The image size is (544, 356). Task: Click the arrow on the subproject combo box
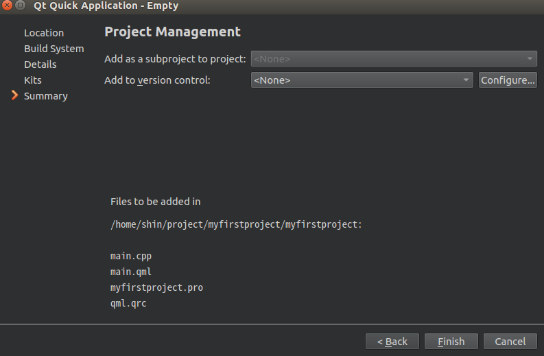(x=530, y=58)
